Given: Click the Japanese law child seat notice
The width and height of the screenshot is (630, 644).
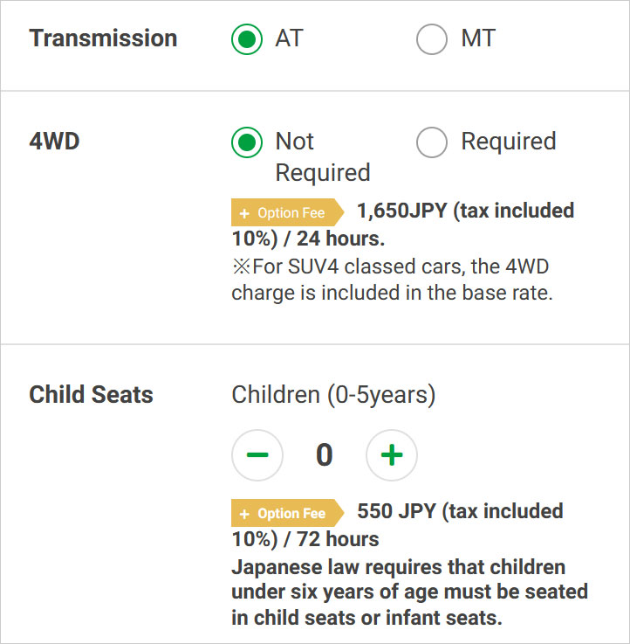Looking at the screenshot, I should tap(409, 592).
